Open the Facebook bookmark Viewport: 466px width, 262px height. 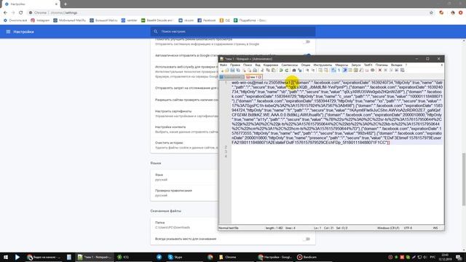click(x=207, y=20)
